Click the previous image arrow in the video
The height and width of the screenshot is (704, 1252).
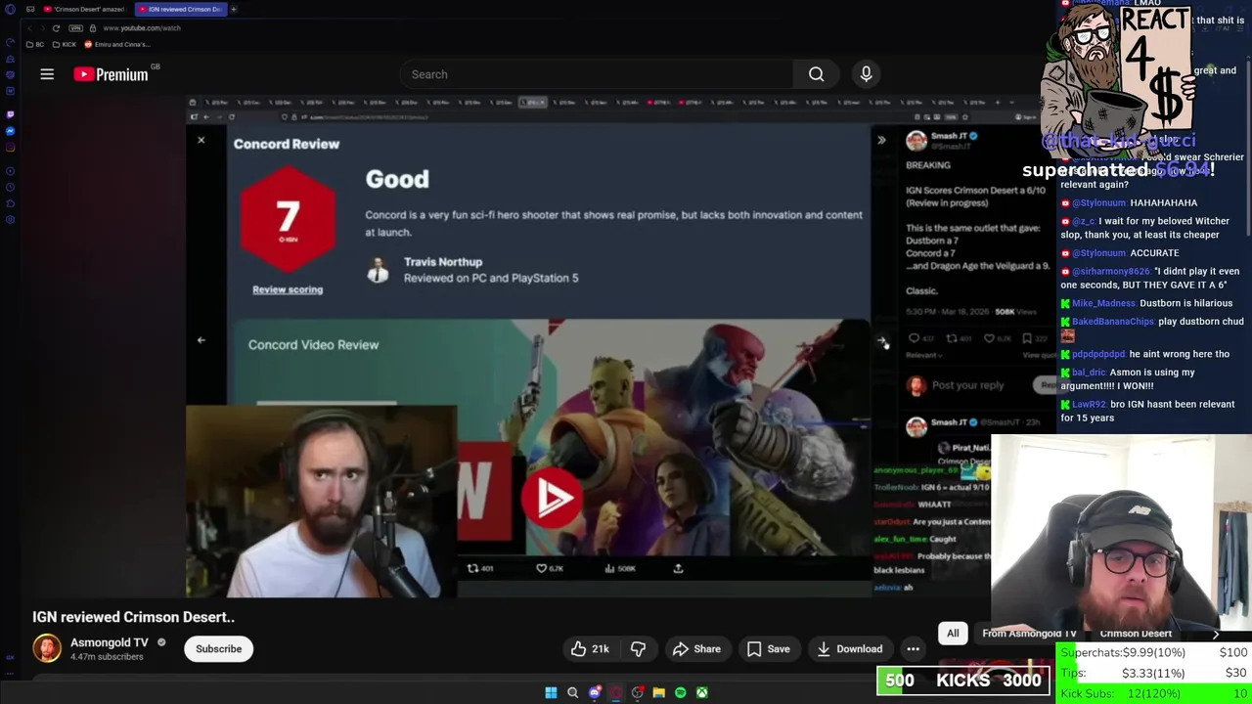201,340
